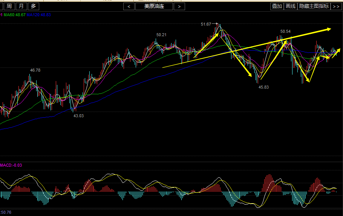The height and width of the screenshot is (216, 343).
Task: Click the 45.83 low price marker
Action: pyautogui.click(x=263, y=87)
